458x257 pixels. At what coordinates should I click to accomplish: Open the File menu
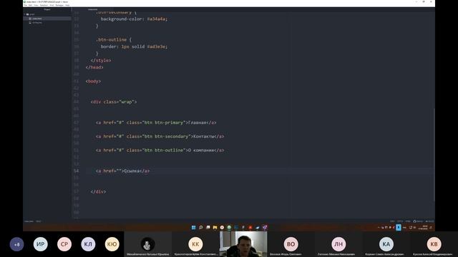click(26, 5)
